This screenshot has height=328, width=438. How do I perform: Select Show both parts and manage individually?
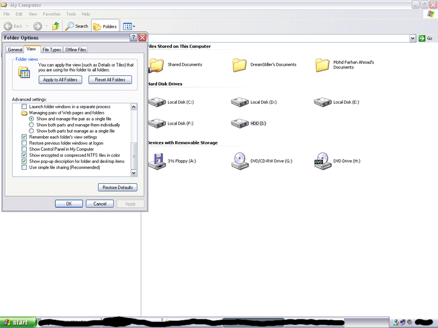[32, 125]
